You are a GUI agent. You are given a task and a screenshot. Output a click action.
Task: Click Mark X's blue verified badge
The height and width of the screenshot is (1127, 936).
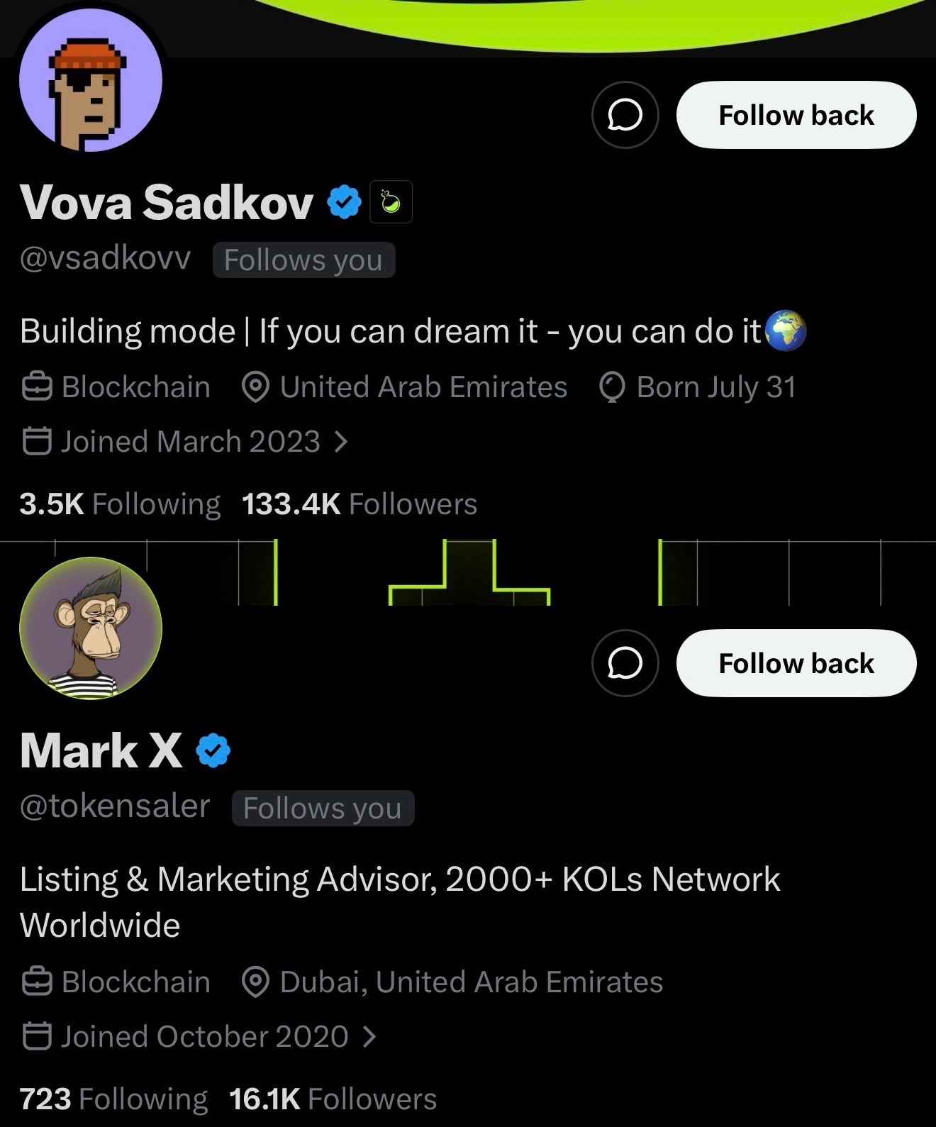[213, 751]
